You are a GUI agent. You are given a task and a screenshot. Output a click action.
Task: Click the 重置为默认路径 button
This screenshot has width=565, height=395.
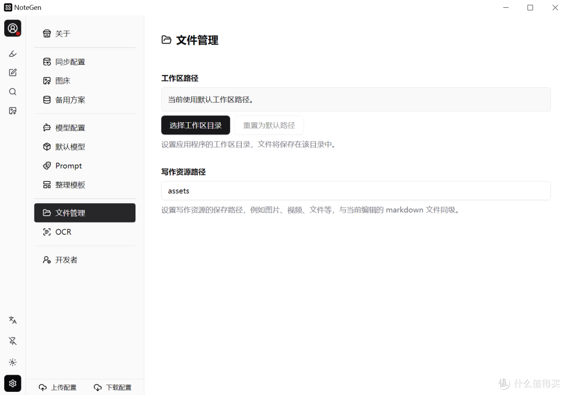coord(269,125)
